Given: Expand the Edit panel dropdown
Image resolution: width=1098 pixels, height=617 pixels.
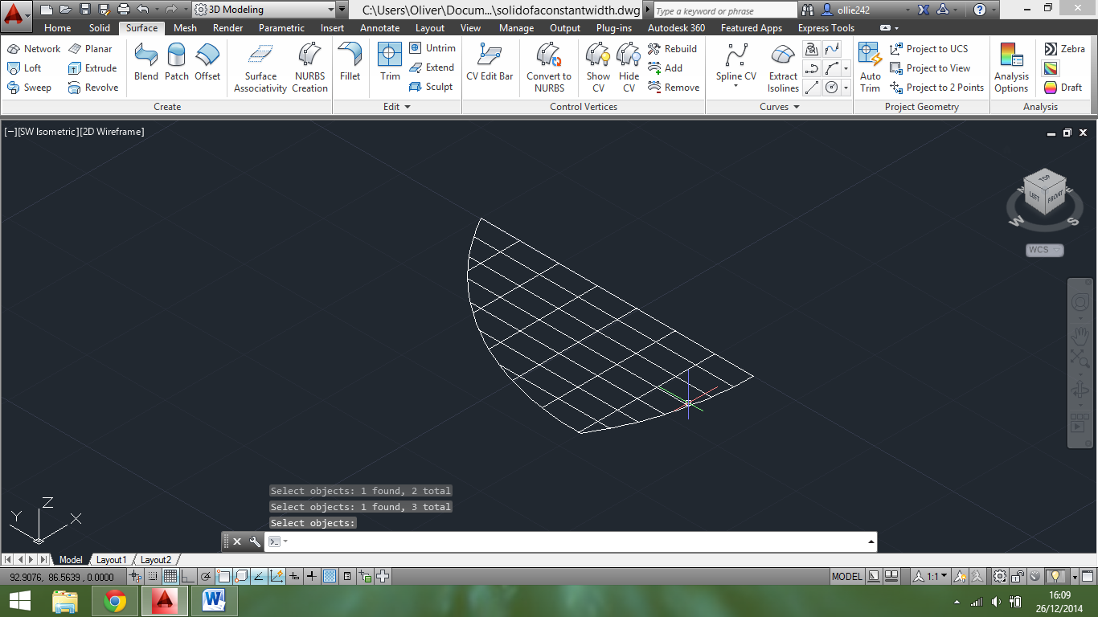Looking at the screenshot, I should (x=397, y=107).
